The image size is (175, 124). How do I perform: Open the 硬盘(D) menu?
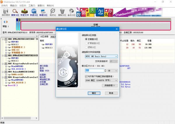tap(13, 6)
